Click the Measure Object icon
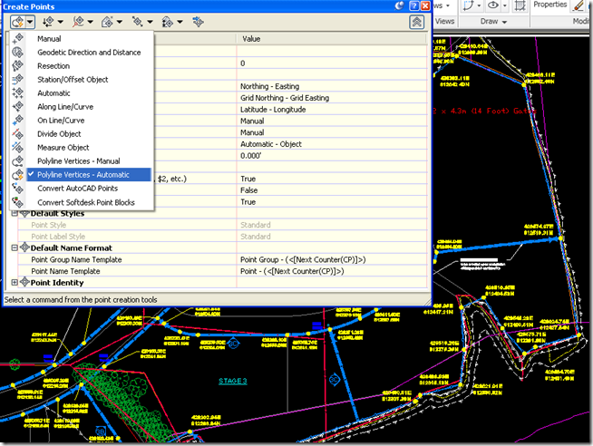The height and width of the screenshot is (446, 593). click(x=18, y=148)
